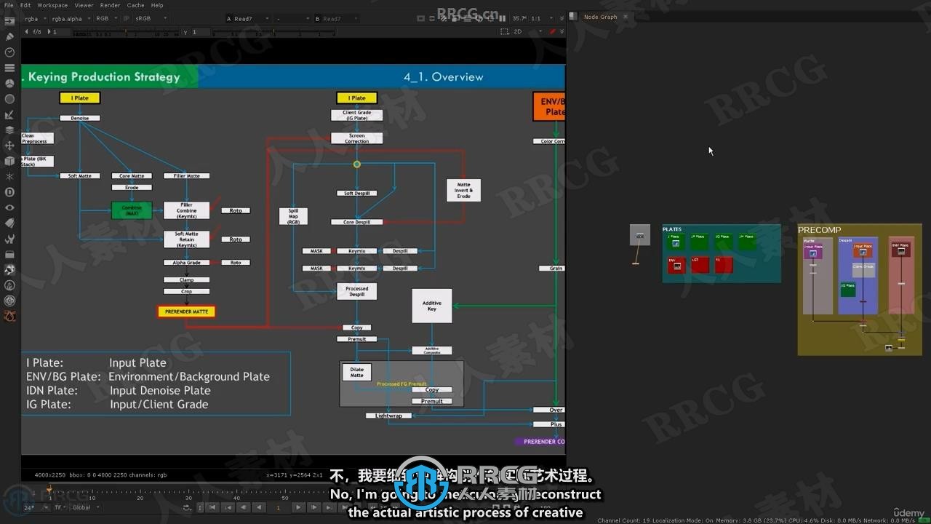931x524 pixels.
Task: Click the current frame number field
Action: [x=279, y=507]
